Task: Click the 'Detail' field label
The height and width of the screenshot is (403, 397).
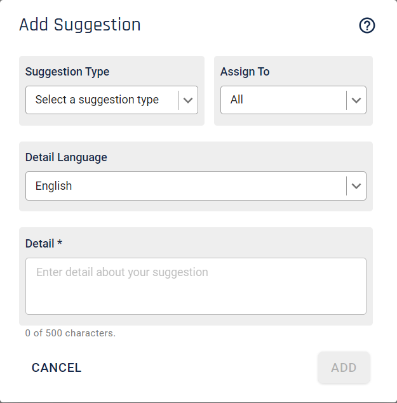Action: pyautogui.click(x=39, y=244)
